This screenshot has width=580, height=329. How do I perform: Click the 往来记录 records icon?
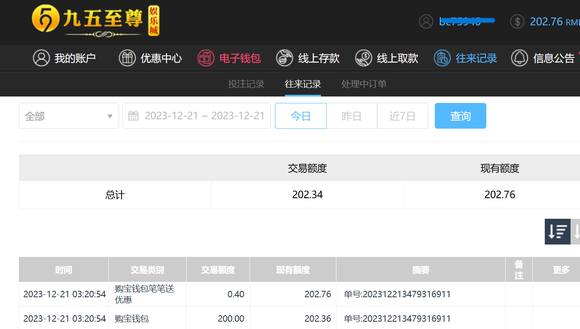(442, 58)
